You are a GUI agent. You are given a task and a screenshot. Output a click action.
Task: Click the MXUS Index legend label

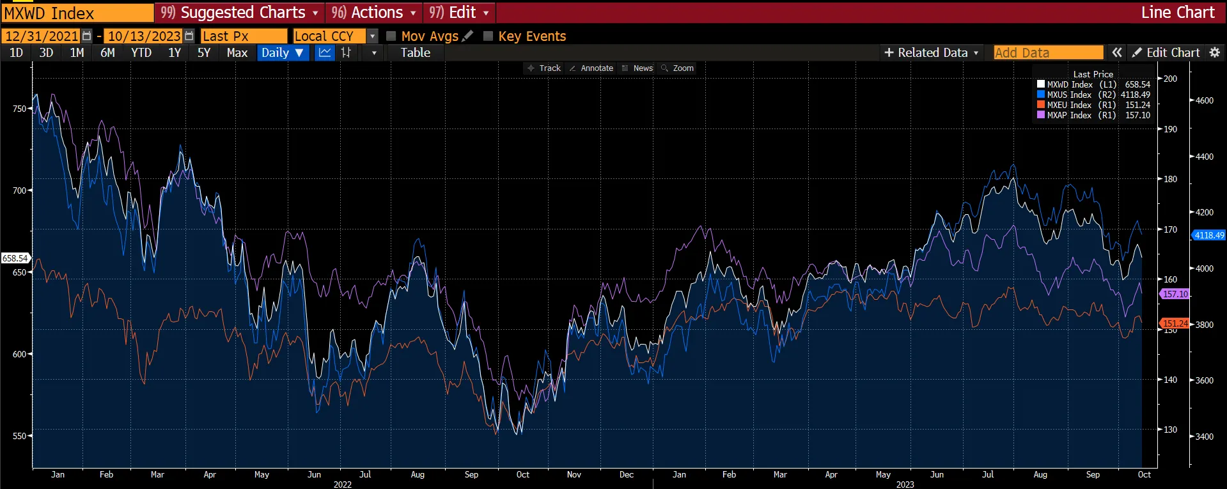click(1070, 95)
